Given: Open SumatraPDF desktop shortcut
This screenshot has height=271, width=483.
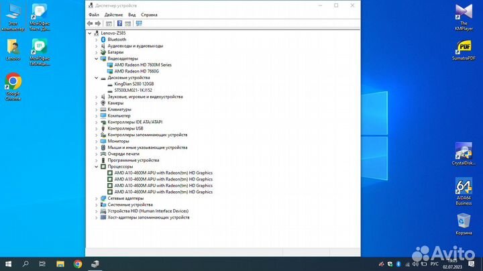Looking at the screenshot, I should pos(464,50).
